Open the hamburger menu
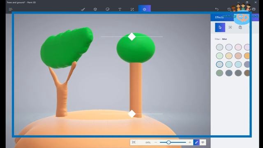This screenshot has height=148, width=263. [11, 9]
